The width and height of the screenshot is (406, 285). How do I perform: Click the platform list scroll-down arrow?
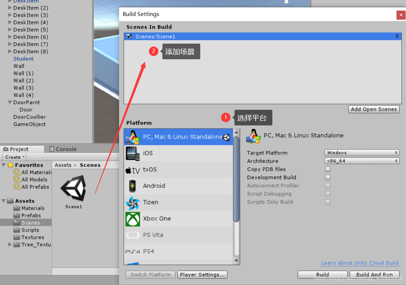pos(236,261)
